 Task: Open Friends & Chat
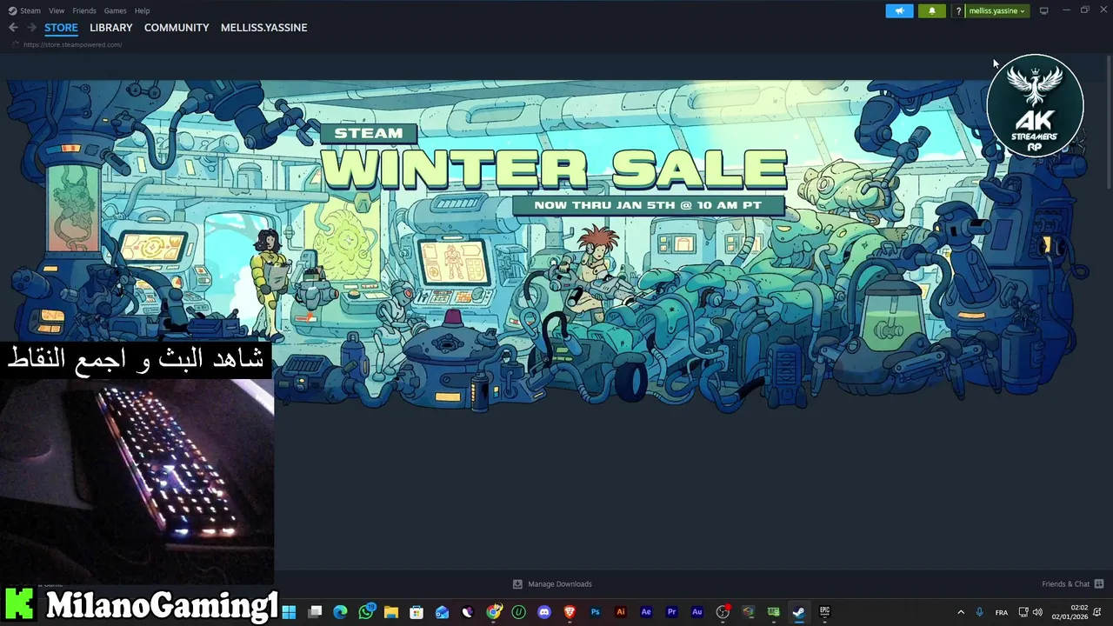coord(1073,583)
